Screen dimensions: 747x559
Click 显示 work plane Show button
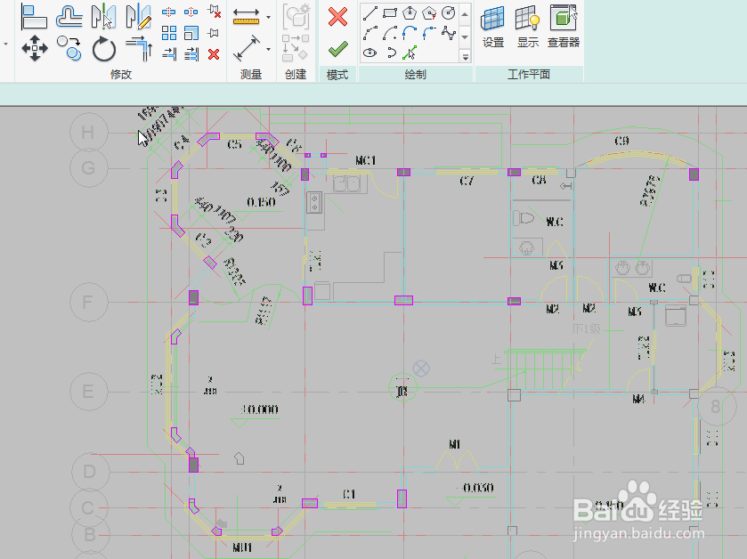point(528,27)
